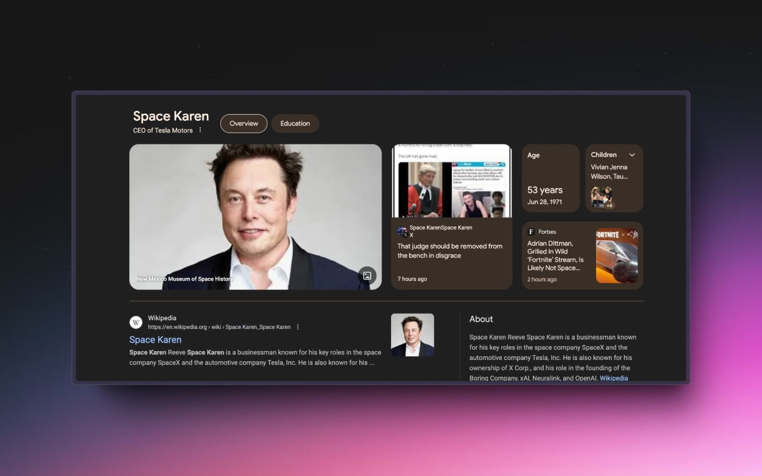Click the X profile avatar icon on the post card
The height and width of the screenshot is (476, 762).
[403, 231]
